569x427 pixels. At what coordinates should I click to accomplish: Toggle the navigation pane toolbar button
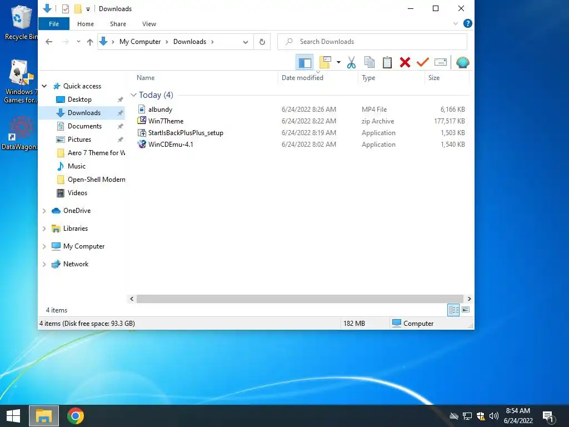coord(305,62)
